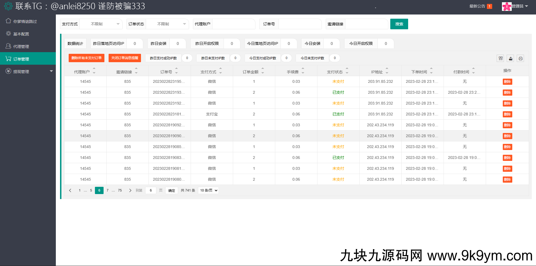Click the red notification count badge
Viewport: 536px width, 266px height.
[489, 6]
